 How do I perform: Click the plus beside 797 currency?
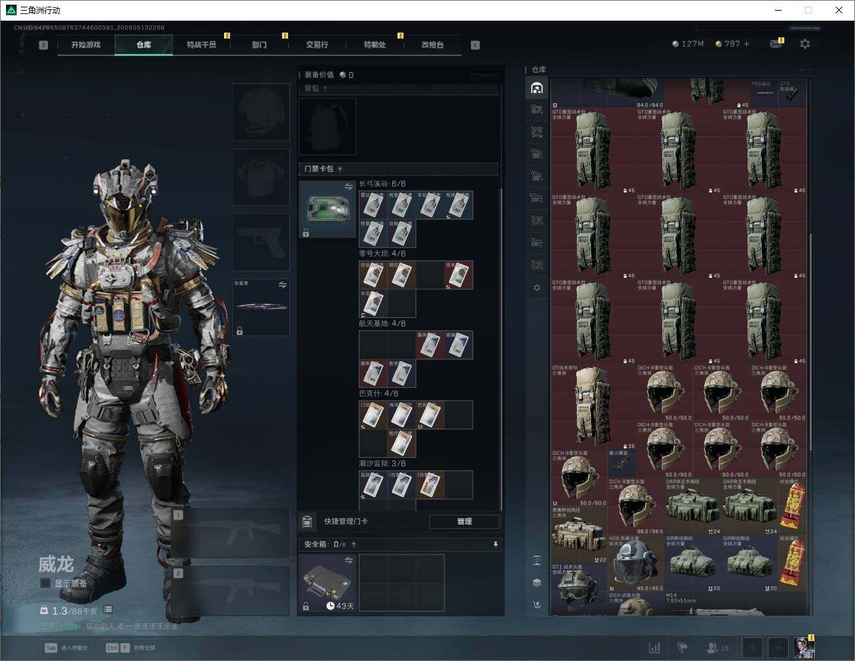(747, 44)
